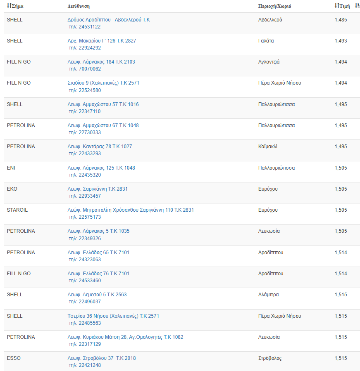
Task: Click the descending sort icon at far right of header
Action: coord(357,6)
